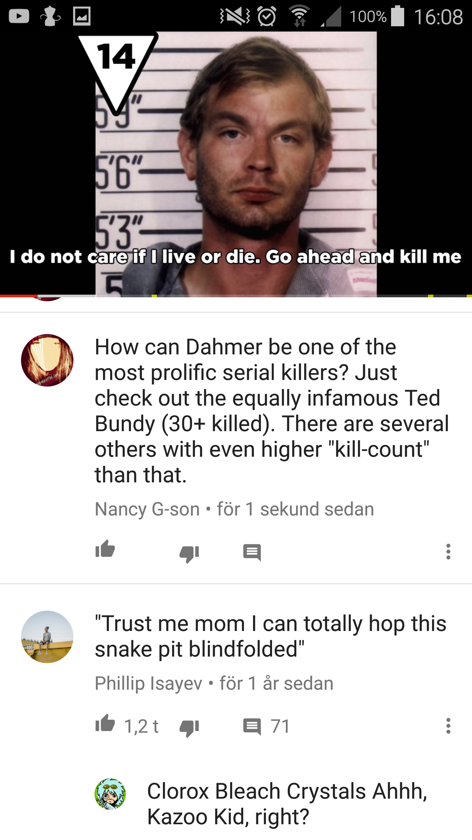
Task: Dislike Nancy G-son's comment
Action: click(x=189, y=554)
